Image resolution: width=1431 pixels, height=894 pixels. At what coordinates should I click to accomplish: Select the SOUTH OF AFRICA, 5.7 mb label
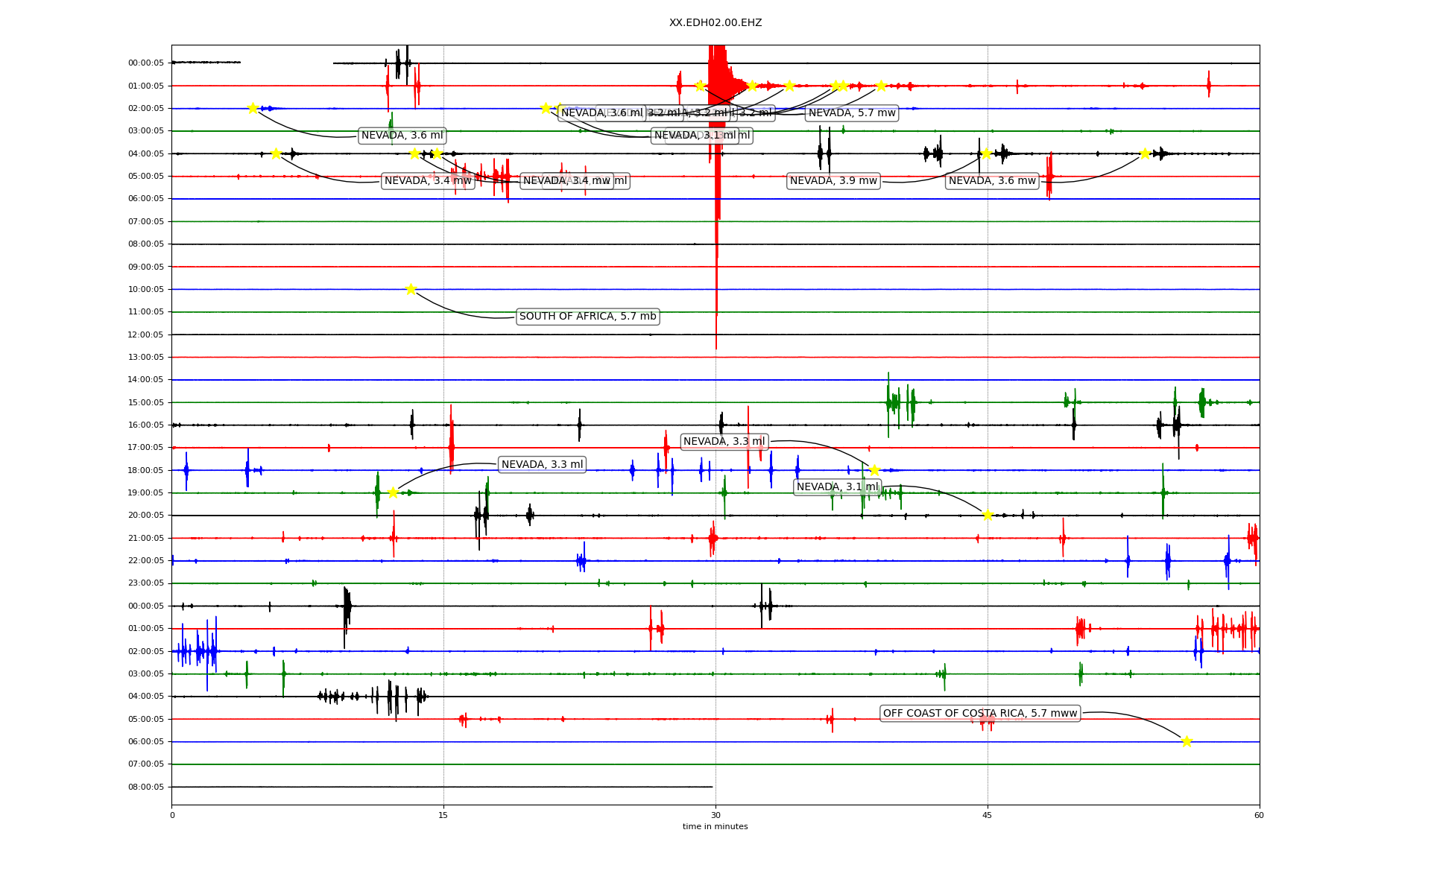(587, 317)
